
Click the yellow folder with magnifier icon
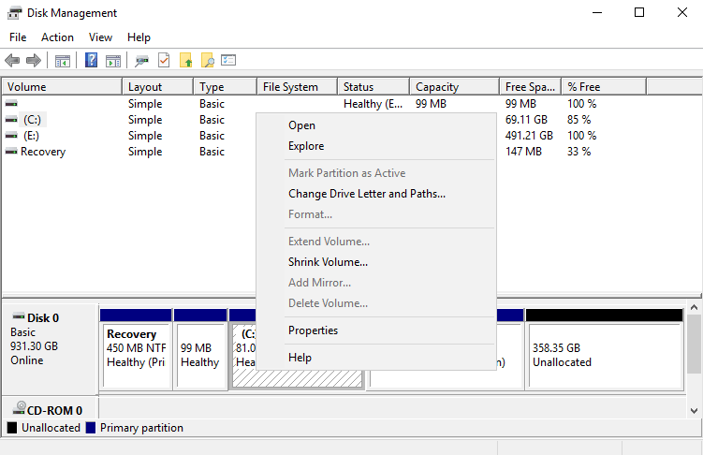click(x=208, y=60)
